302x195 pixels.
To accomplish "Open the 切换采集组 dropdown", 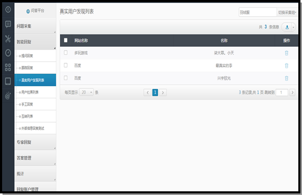I will [287, 12].
